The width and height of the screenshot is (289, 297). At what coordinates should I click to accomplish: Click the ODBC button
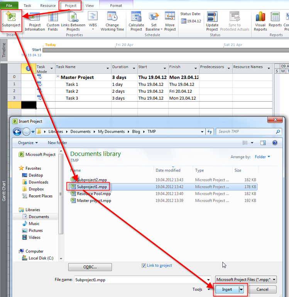[x=90, y=267]
